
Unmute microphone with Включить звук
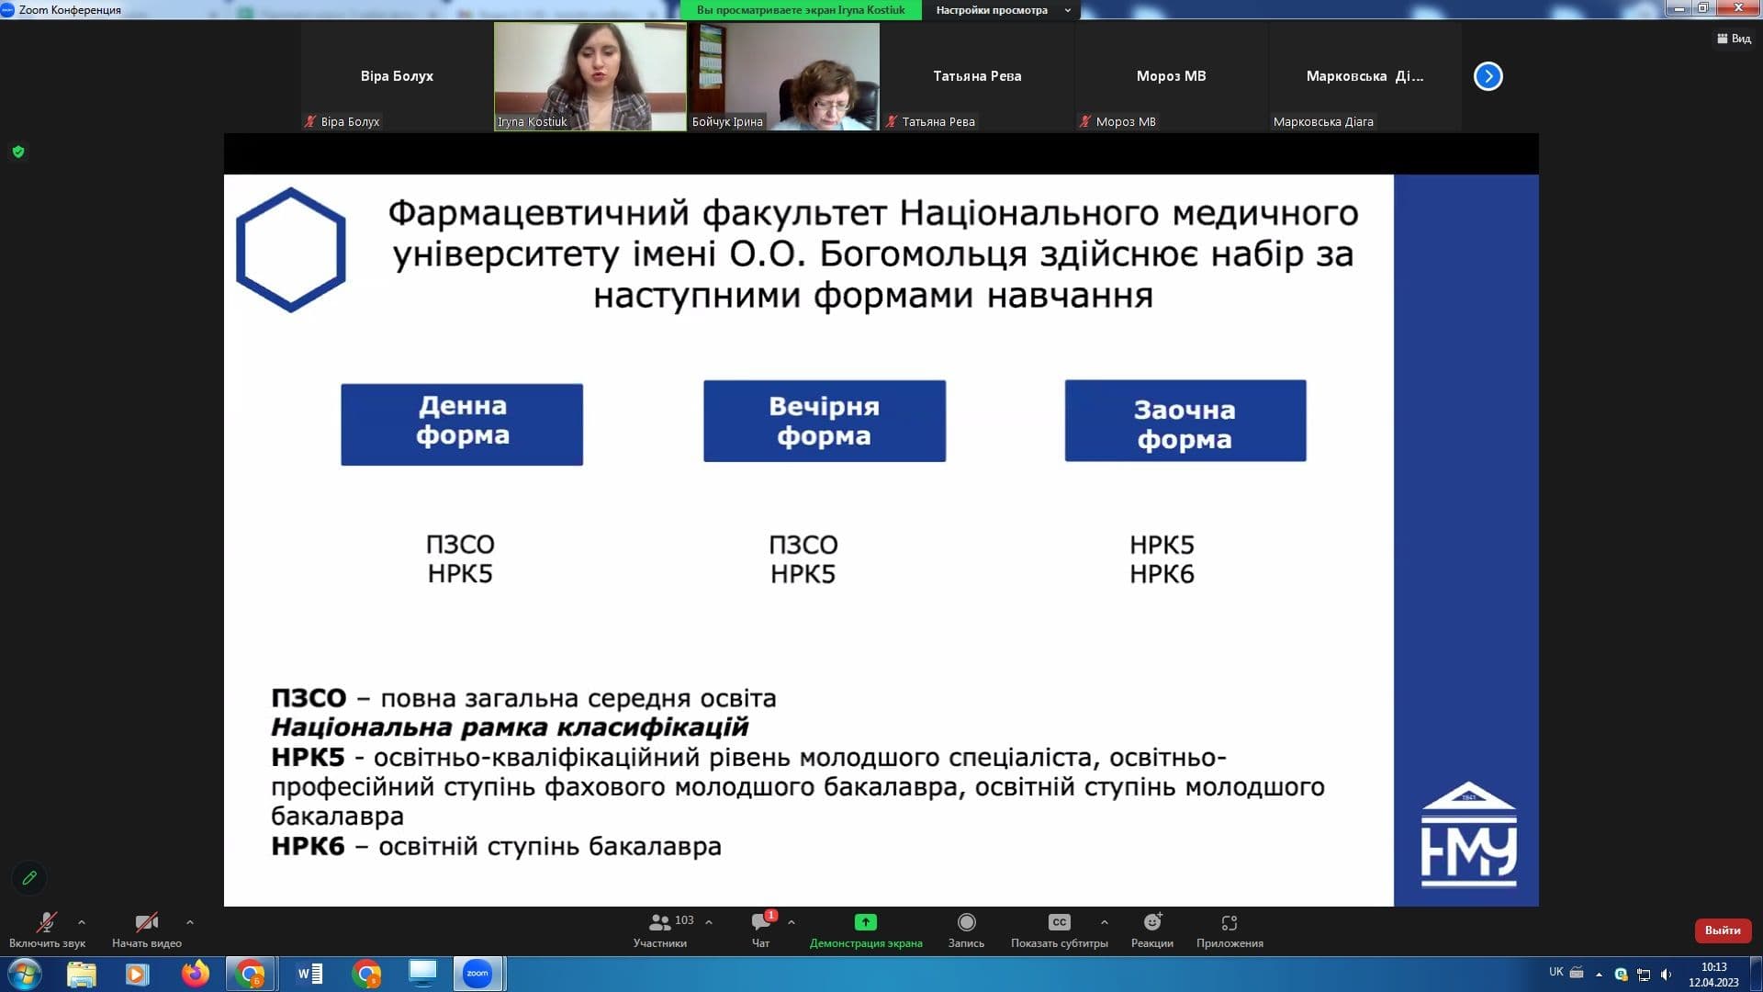[x=47, y=930]
